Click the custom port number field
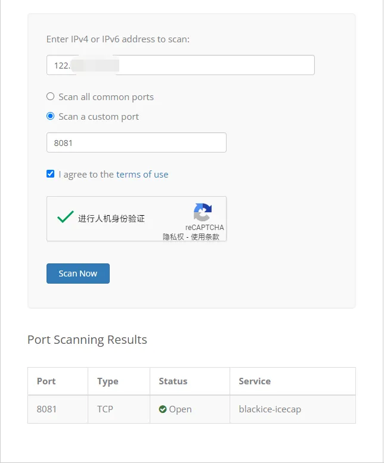 [136, 142]
